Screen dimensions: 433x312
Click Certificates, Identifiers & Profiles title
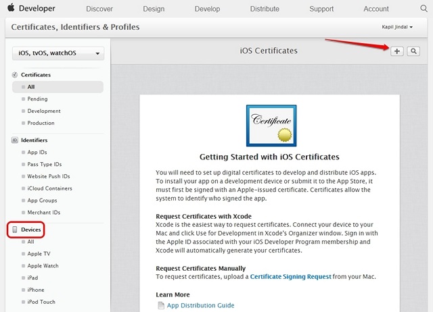(x=75, y=27)
